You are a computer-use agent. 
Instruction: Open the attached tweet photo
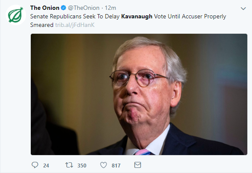(x=139, y=94)
